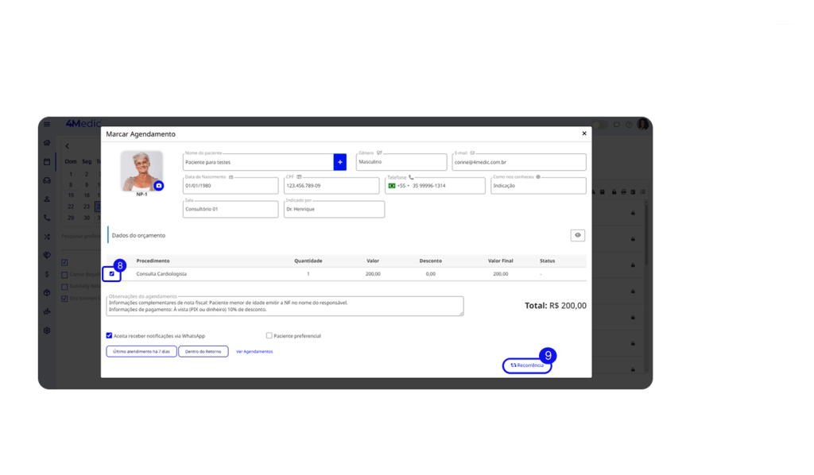Close the Marcar Agendamento dialog
The height and width of the screenshot is (475, 814).
coord(584,133)
